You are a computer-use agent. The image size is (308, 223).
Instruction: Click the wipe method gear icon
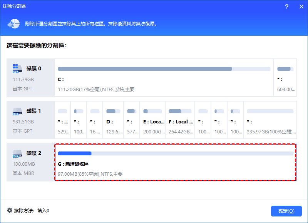[x=10, y=210]
